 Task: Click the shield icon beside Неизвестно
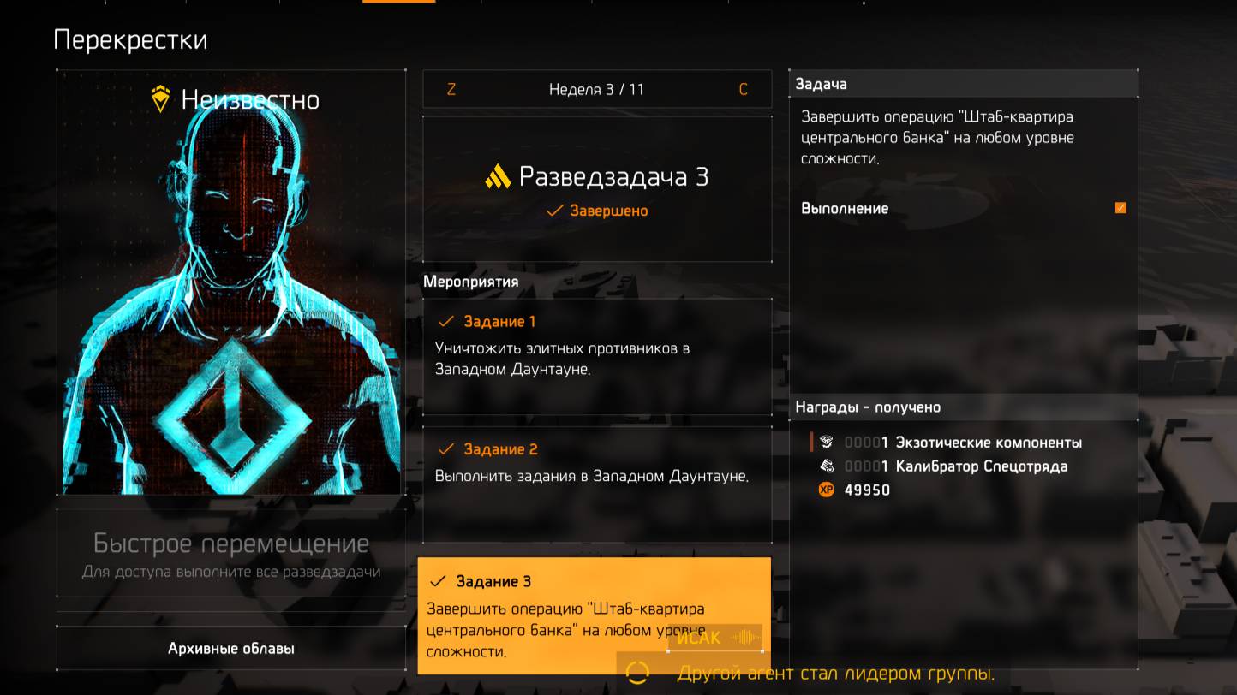[x=160, y=99]
